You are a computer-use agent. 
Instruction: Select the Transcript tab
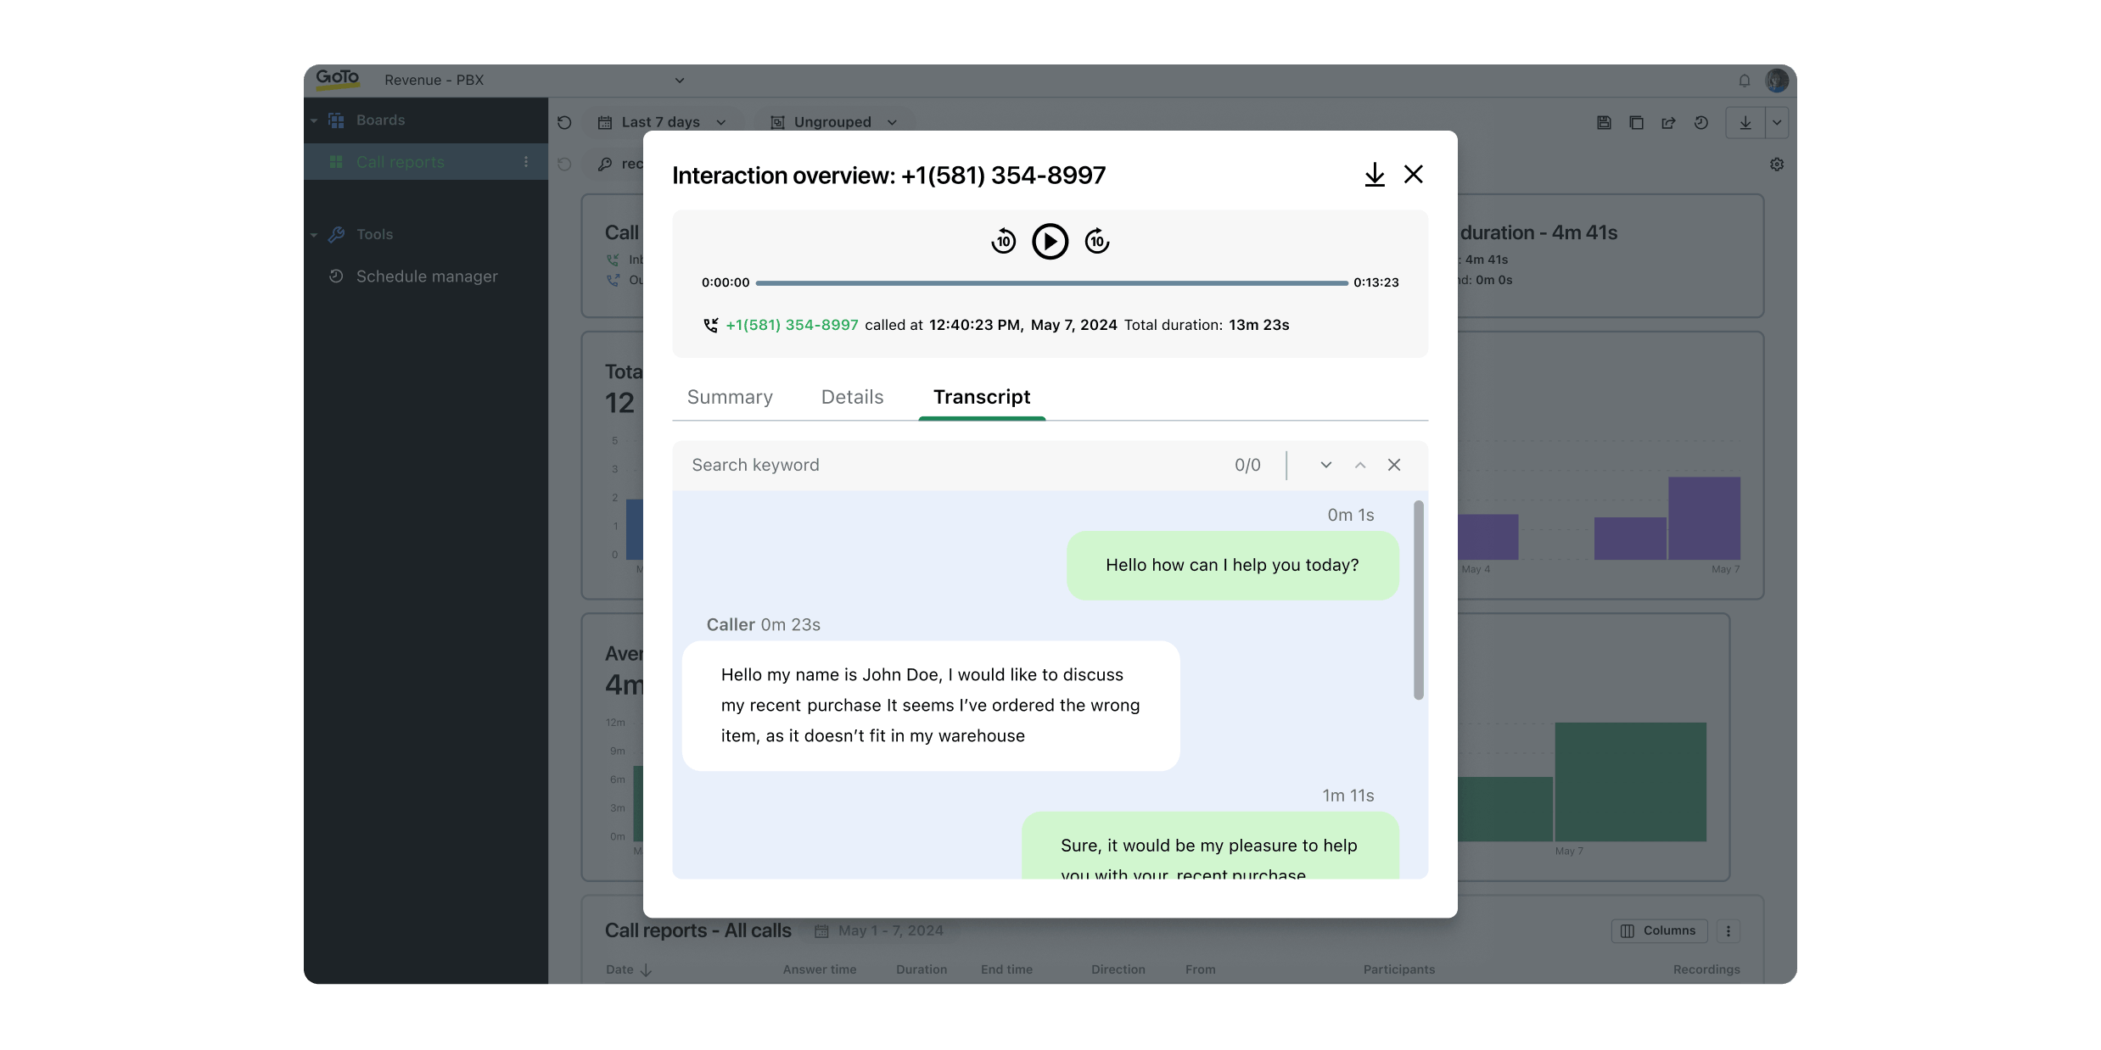click(982, 397)
